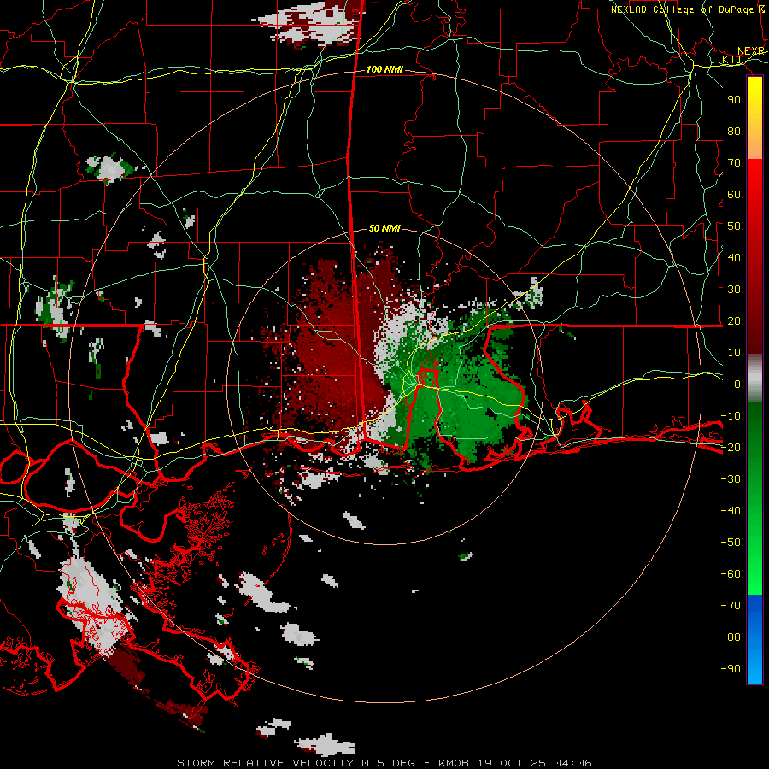Select the 10 value on velocity scale

[x=734, y=353]
